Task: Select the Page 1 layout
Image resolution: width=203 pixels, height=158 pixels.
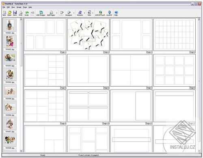Action: point(45,35)
